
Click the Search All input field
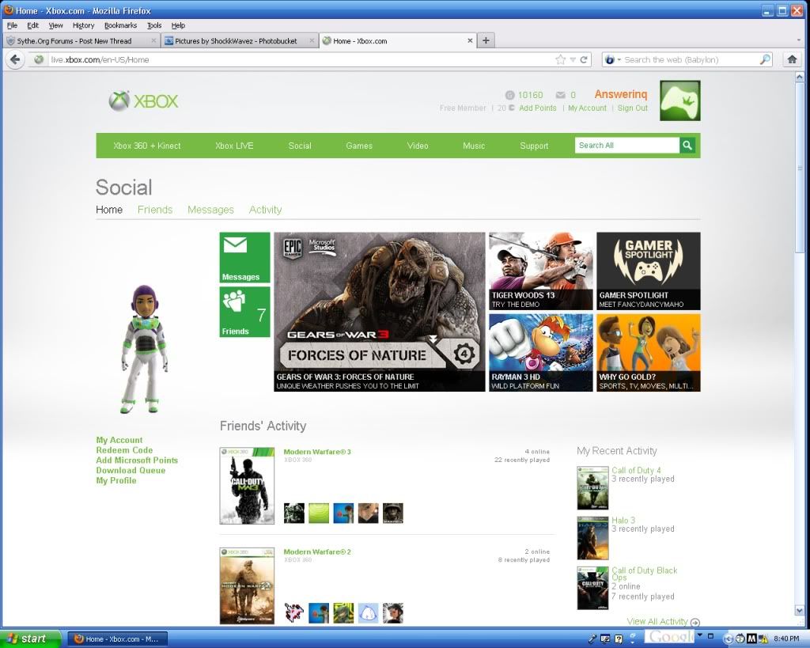[x=627, y=146]
